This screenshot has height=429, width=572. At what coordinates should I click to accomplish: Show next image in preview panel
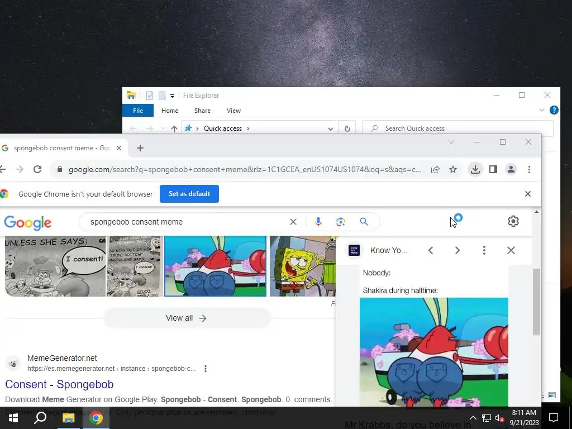click(x=457, y=250)
